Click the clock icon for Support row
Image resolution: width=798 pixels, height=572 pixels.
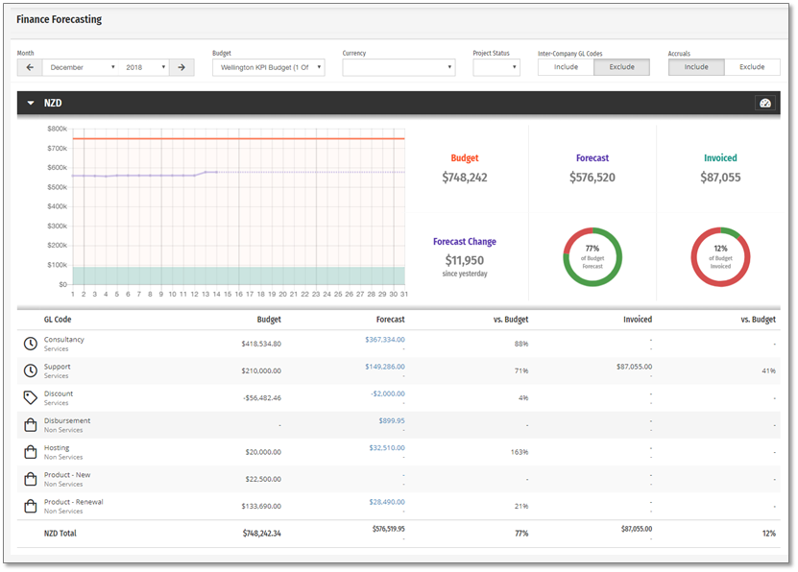[x=31, y=370]
